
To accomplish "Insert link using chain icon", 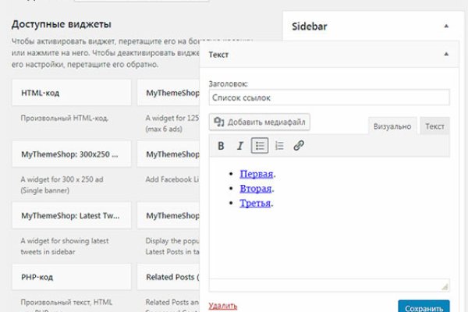I will tap(299, 146).
